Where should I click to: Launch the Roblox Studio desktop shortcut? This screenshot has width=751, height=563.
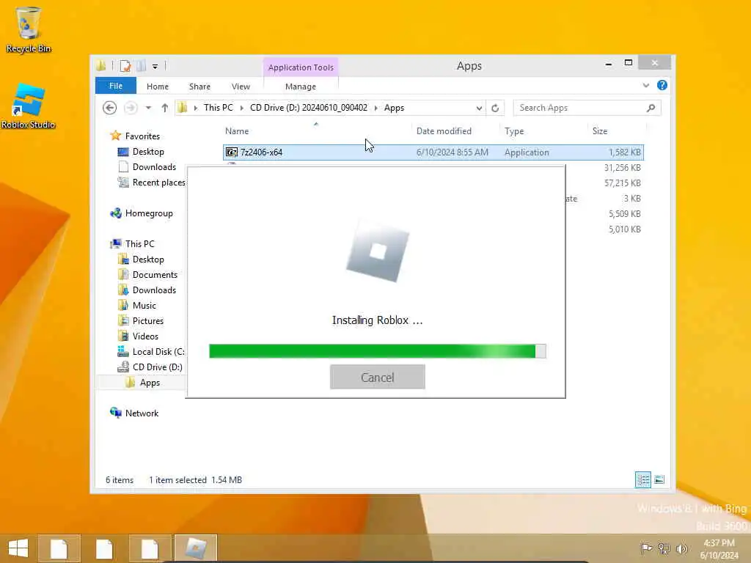coord(29,106)
